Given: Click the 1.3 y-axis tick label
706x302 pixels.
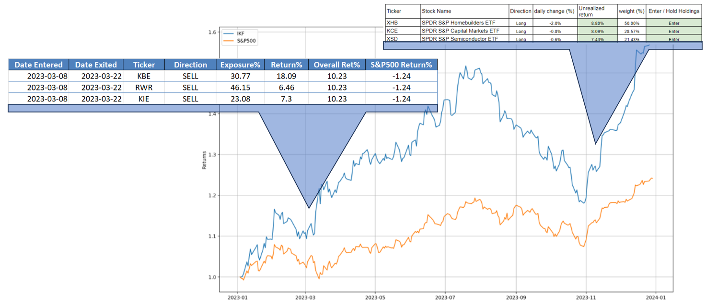Looking at the screenshot, I should [211, 155].
